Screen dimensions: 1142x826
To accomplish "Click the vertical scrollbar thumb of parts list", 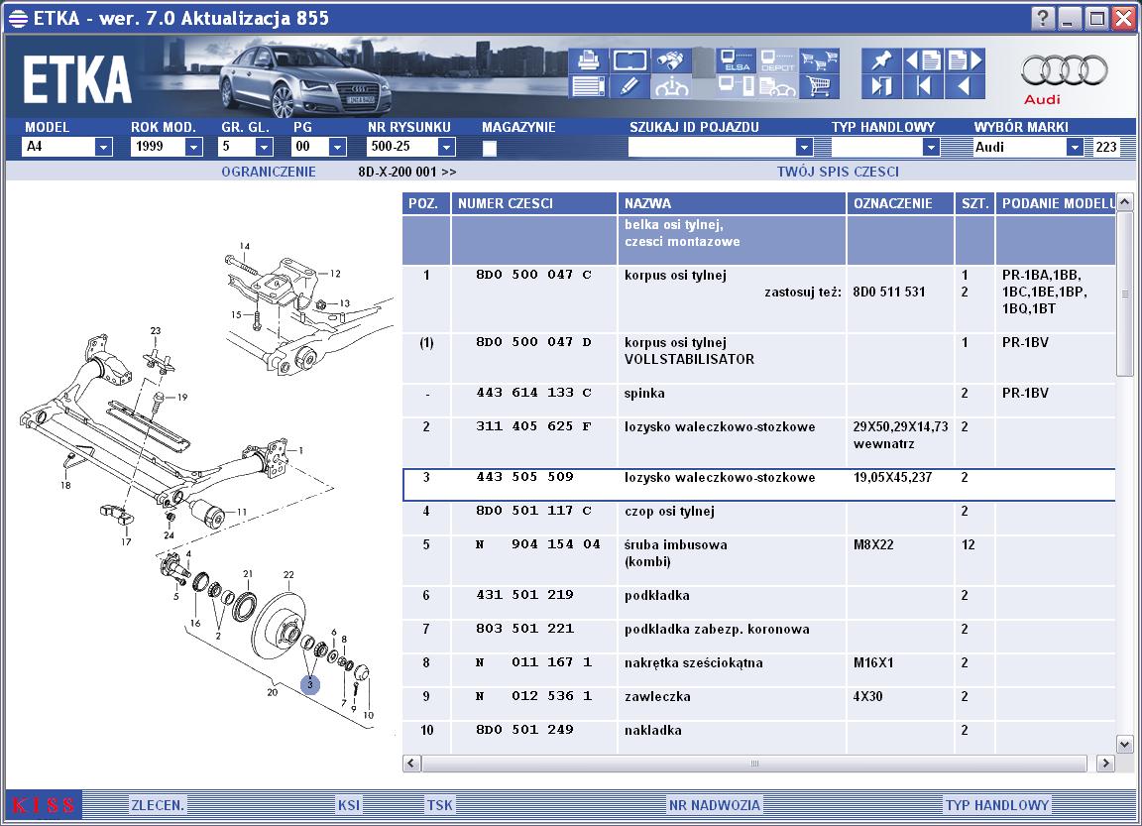I will 1124,295.
